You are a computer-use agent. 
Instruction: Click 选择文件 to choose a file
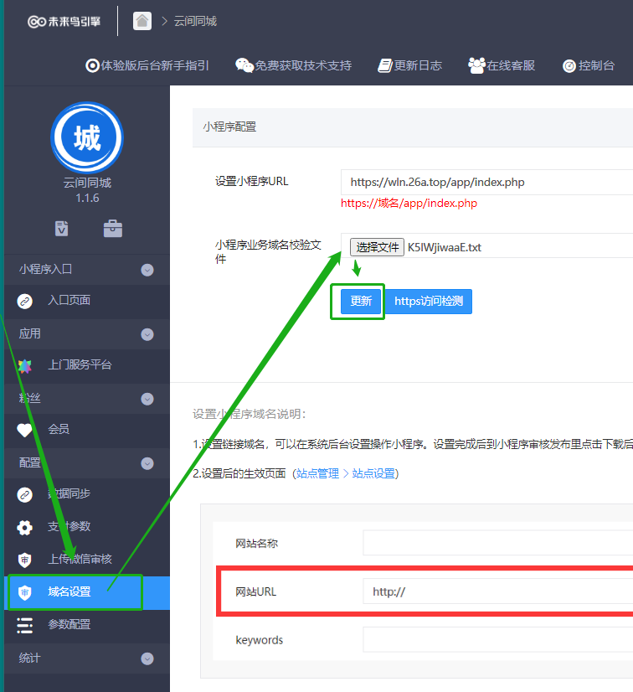[377, 247]
